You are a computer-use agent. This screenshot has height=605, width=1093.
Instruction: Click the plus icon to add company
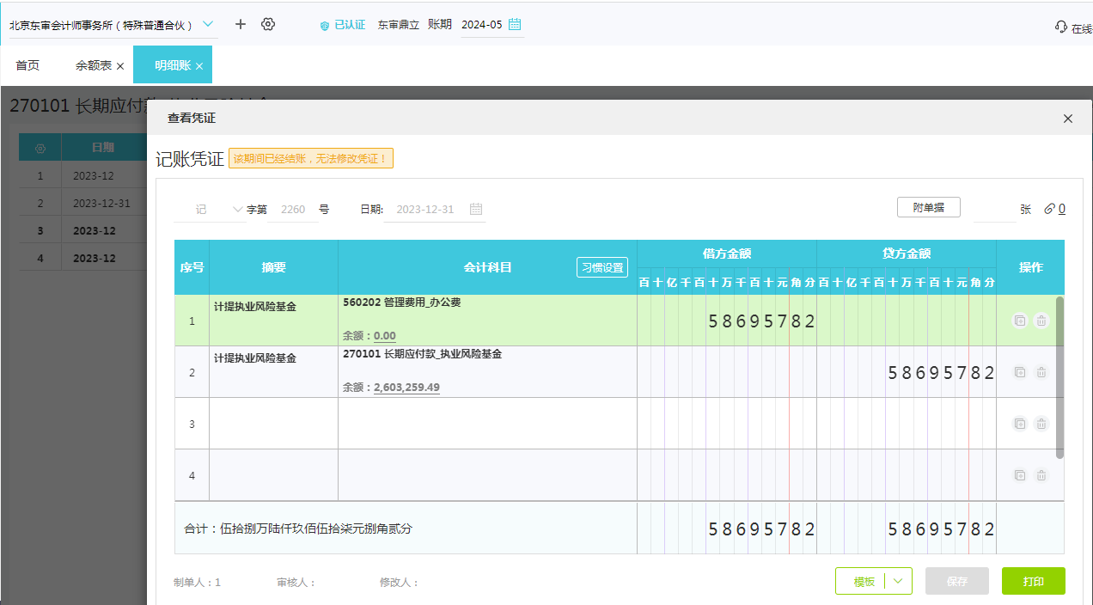241,24
